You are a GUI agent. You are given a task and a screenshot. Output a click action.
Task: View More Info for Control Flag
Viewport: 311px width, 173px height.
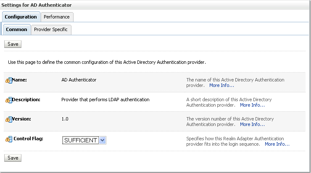277,144
